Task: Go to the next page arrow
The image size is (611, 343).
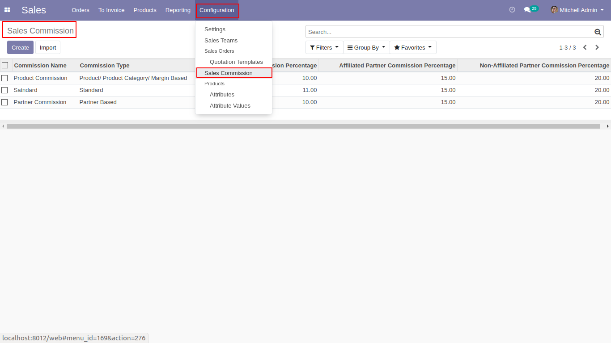Action: [x=597, y=47]
